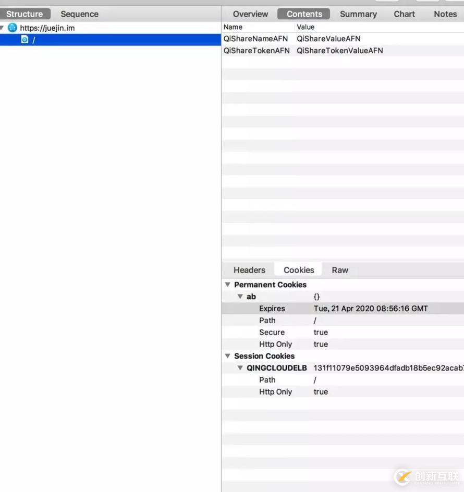Select the QiShareNameAFN cookie name

click(x=255, y=39)
